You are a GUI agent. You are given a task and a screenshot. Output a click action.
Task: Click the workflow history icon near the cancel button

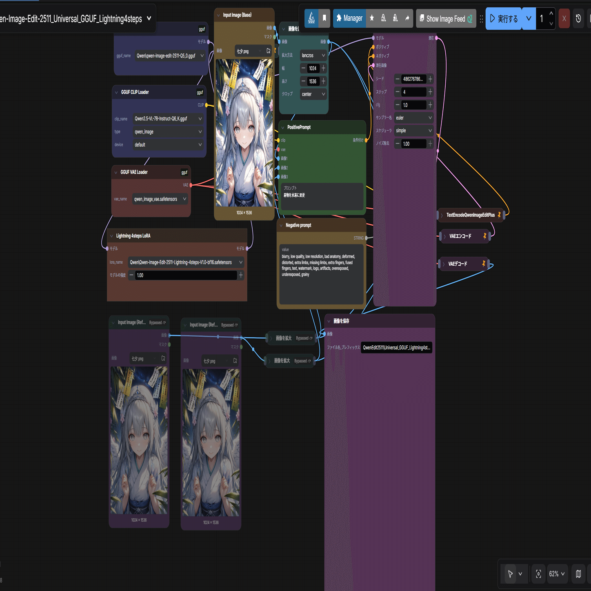click(578, 18)
